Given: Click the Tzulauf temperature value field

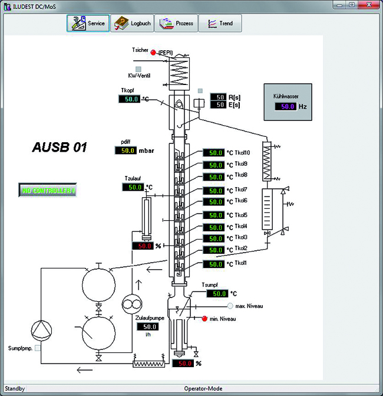Looking at the screenshot, I should pyautogui.click(x=133, y=187).
